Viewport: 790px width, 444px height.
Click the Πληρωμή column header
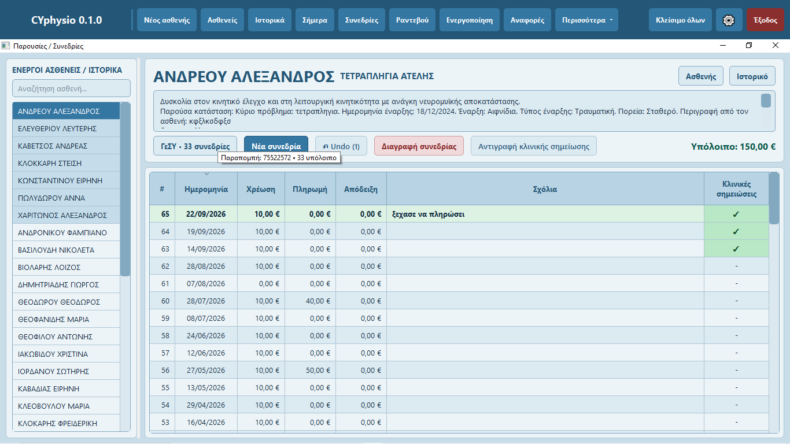click(310, 189)
